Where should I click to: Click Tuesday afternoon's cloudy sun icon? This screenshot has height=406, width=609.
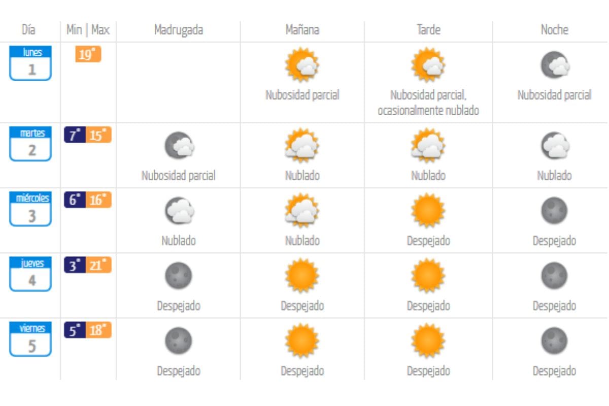(x=428, y=146)
